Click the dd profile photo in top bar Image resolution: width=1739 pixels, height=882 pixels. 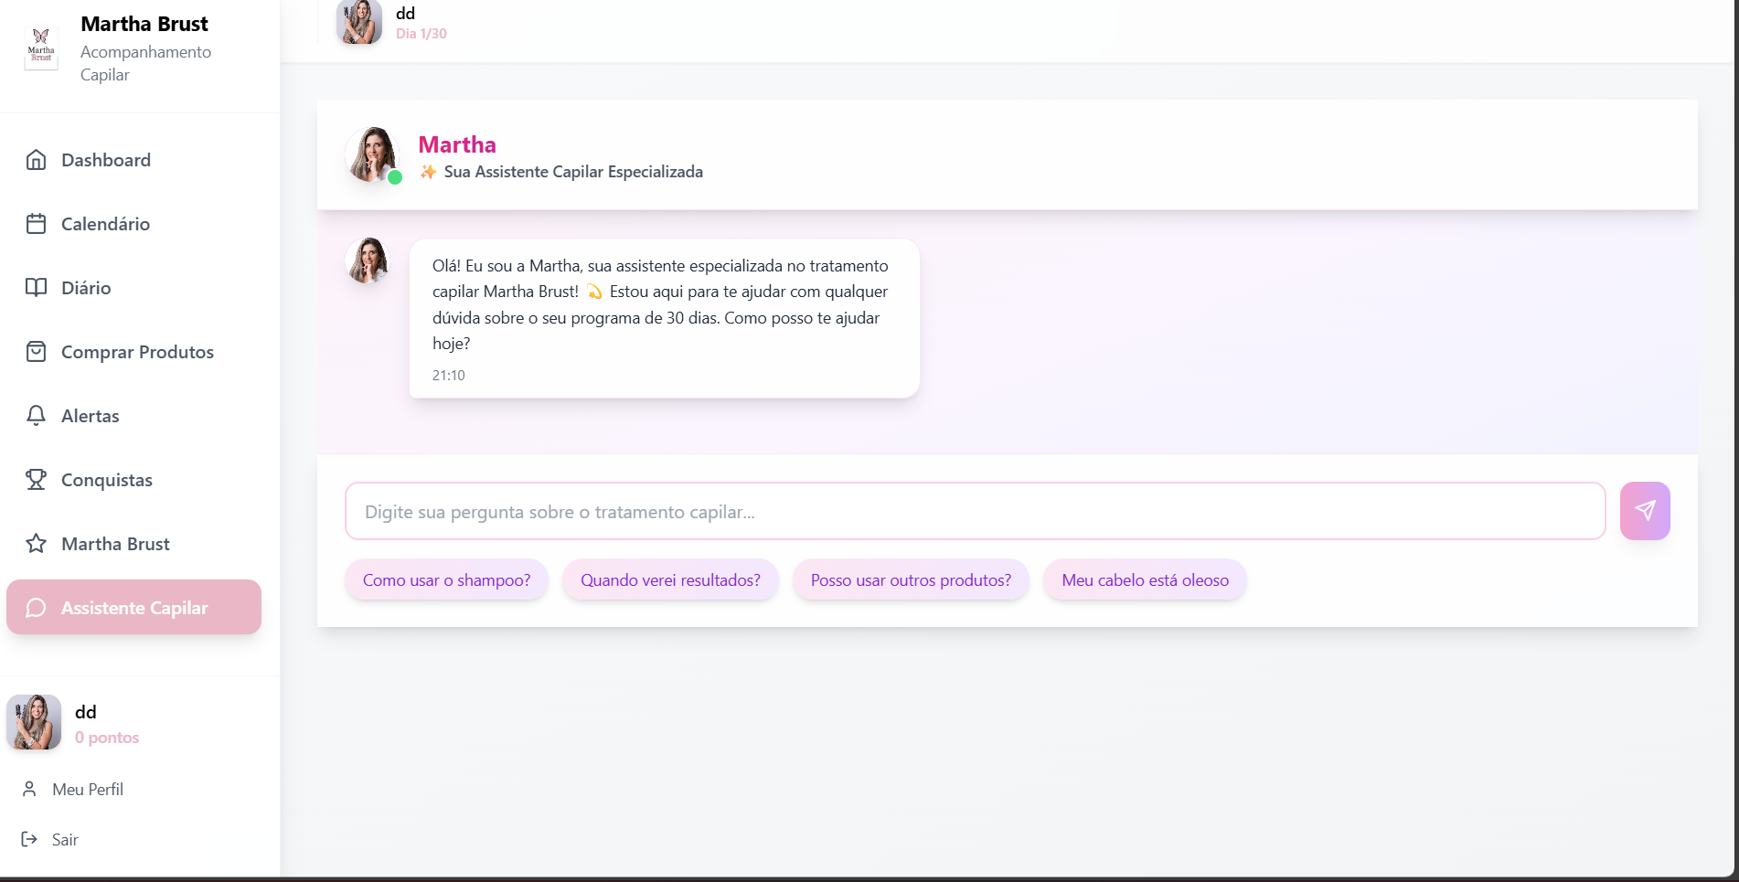359,22
